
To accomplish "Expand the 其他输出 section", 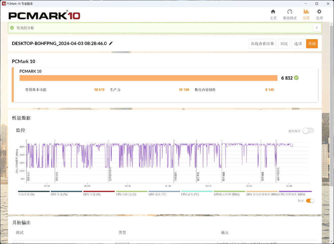I will coord(21,222).
